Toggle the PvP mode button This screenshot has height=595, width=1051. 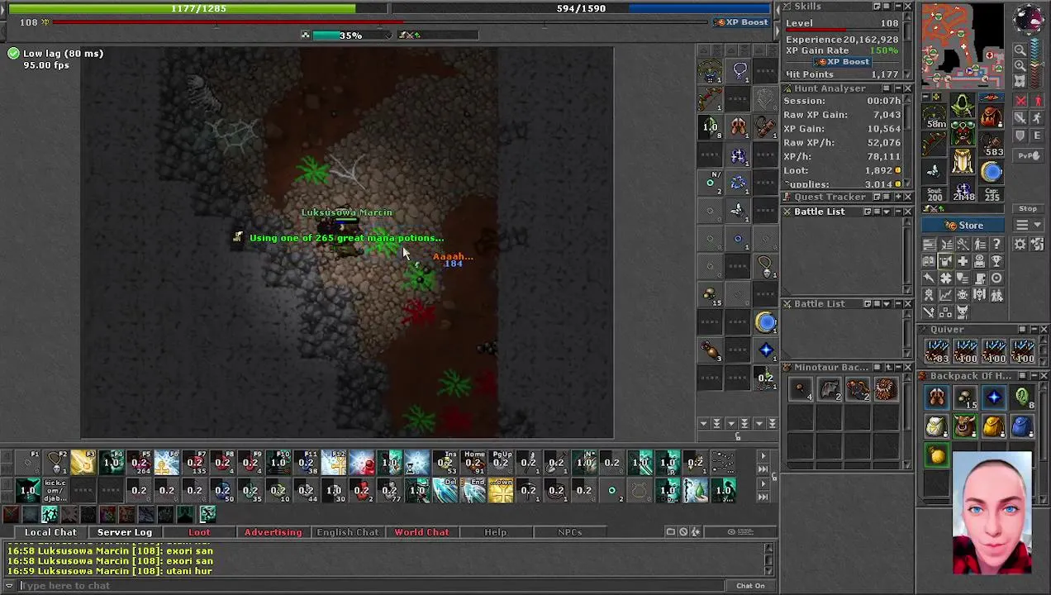[1028, 155]
